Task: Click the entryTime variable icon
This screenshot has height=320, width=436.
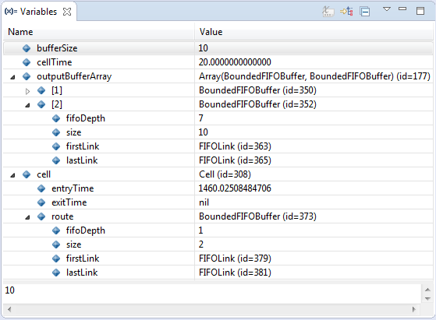Action: (41, 188)
